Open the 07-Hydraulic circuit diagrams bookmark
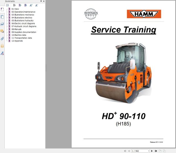Viewport: 176px width, 153px height. [24, 26]
